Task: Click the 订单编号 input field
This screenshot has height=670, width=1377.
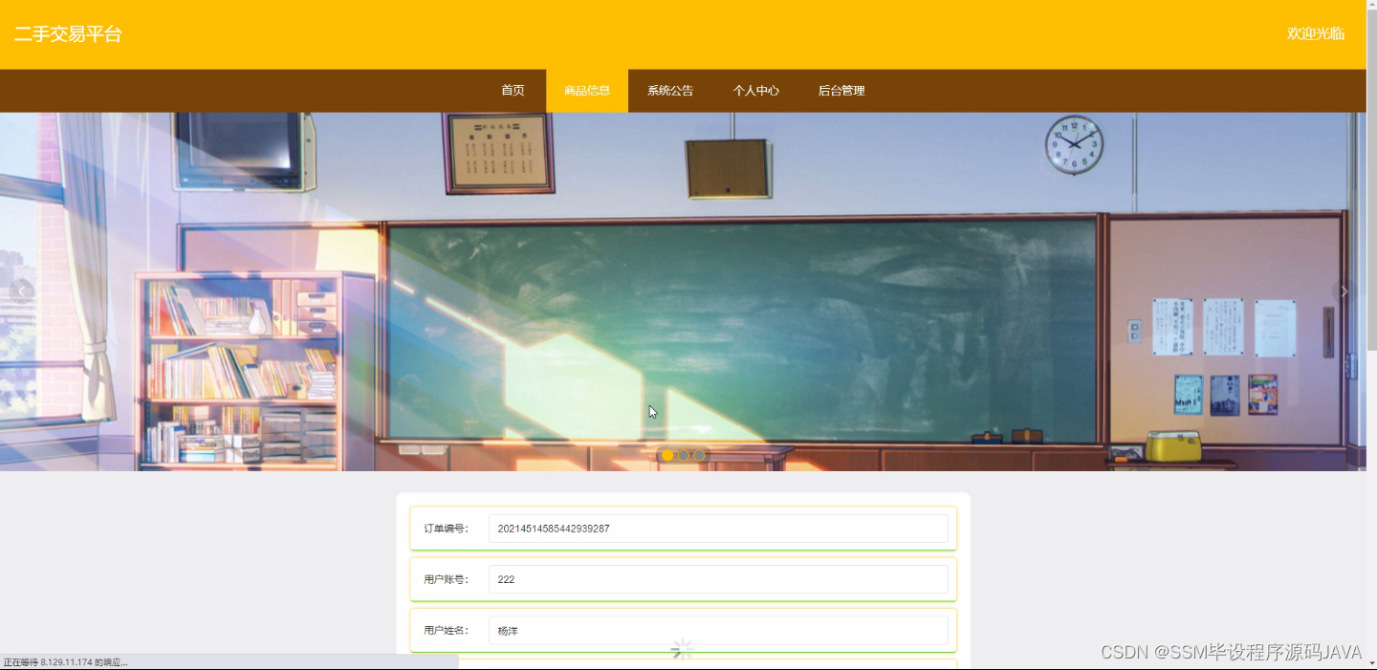Action: coord(718,529)
